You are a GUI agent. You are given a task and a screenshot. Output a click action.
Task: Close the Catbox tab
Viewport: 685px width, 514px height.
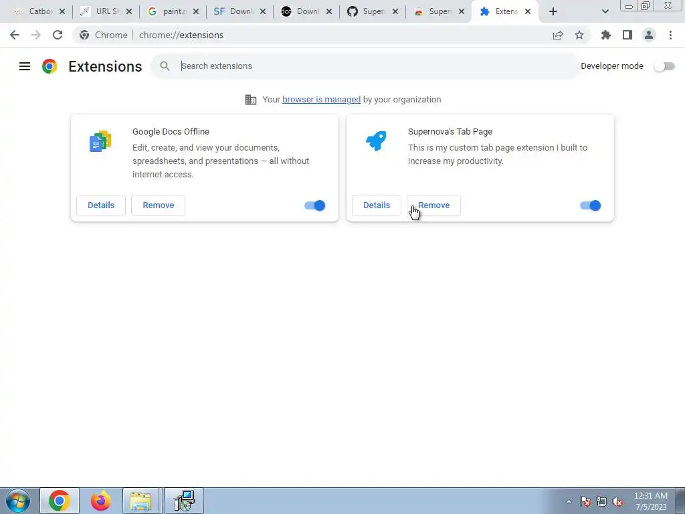(62, 12)
